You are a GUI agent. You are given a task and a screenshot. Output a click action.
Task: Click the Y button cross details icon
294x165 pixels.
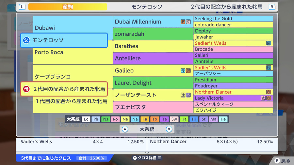(135, 158)
